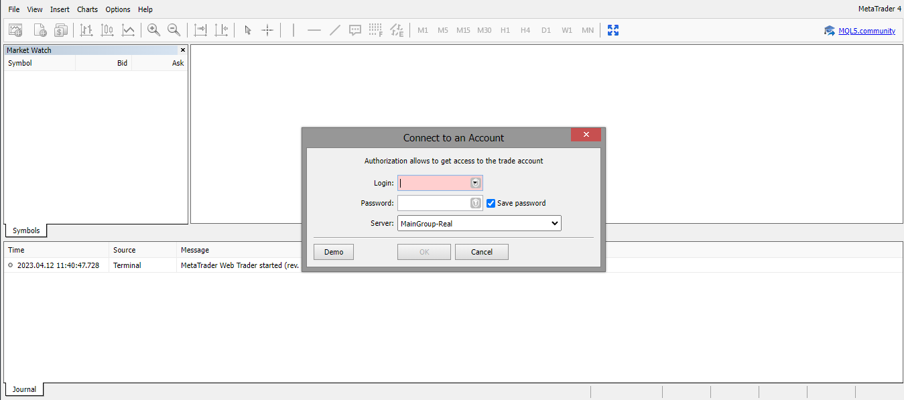
Task: Expand the Server dropdown MainGroup-Real
Action: pos(479,223)
